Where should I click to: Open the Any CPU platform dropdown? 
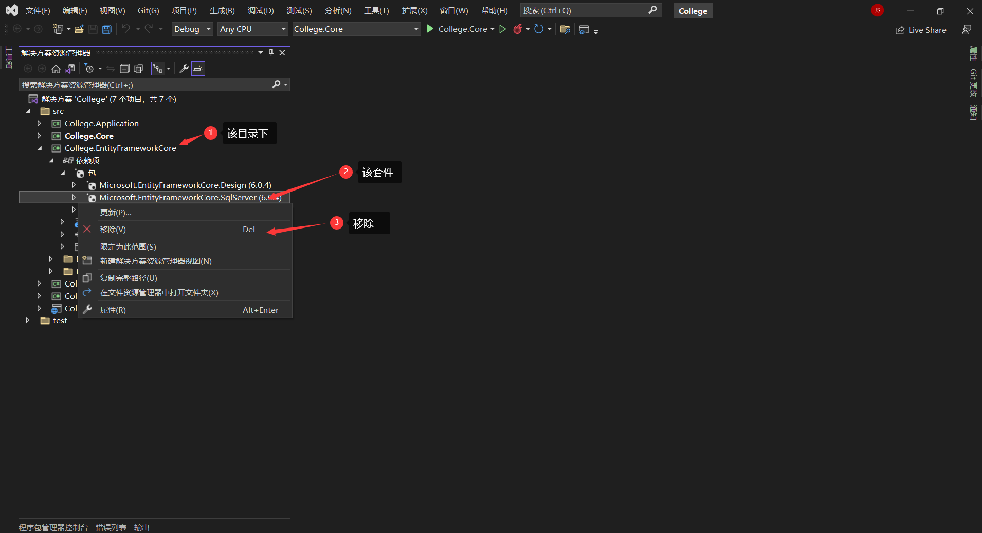point(252,29)
